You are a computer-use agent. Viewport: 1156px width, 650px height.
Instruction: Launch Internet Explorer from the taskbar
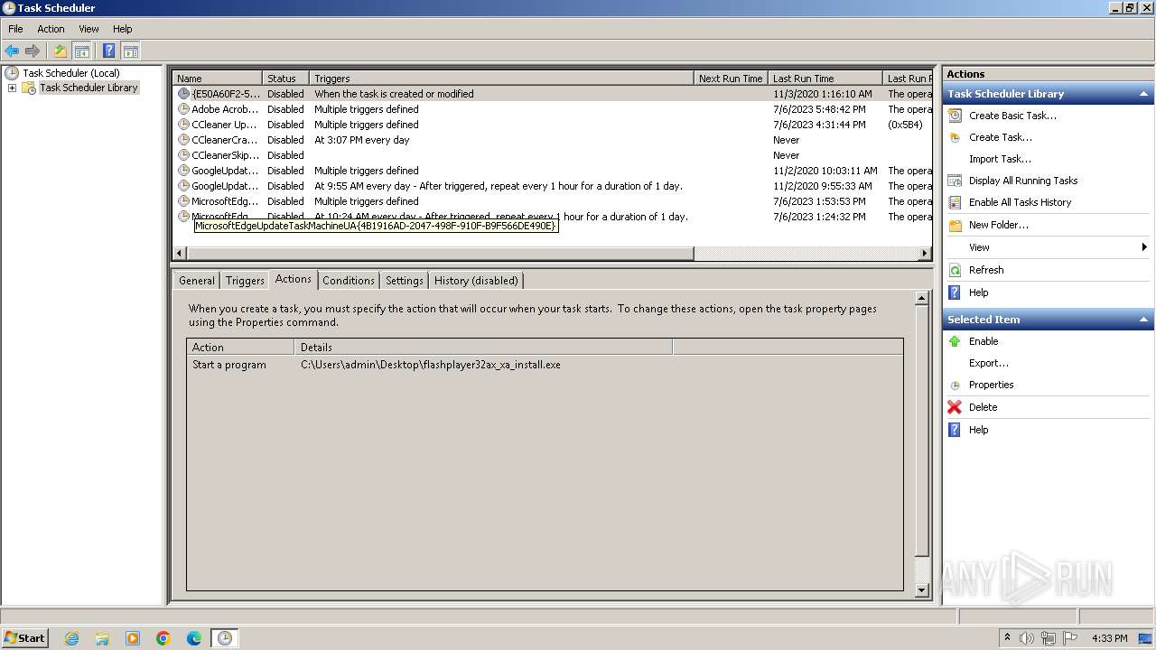click(71, 638)
